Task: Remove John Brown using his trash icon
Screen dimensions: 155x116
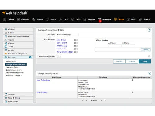Action: 75,40
